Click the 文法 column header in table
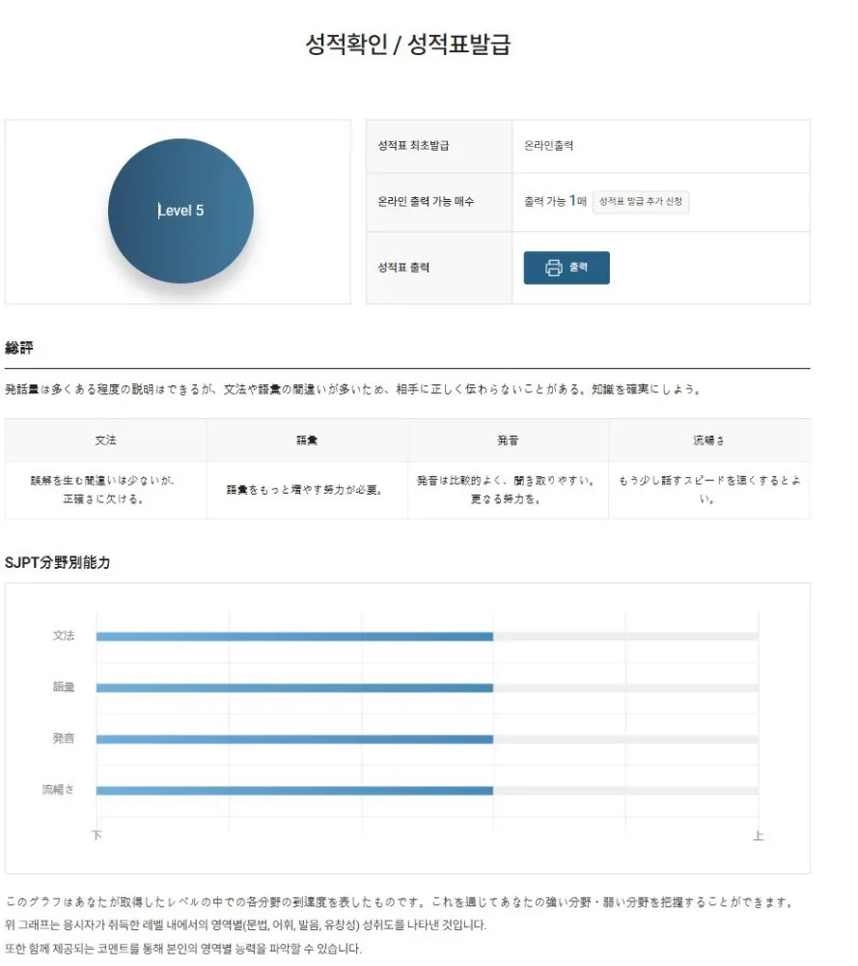The image size is (858, 966). click(106, 440)
